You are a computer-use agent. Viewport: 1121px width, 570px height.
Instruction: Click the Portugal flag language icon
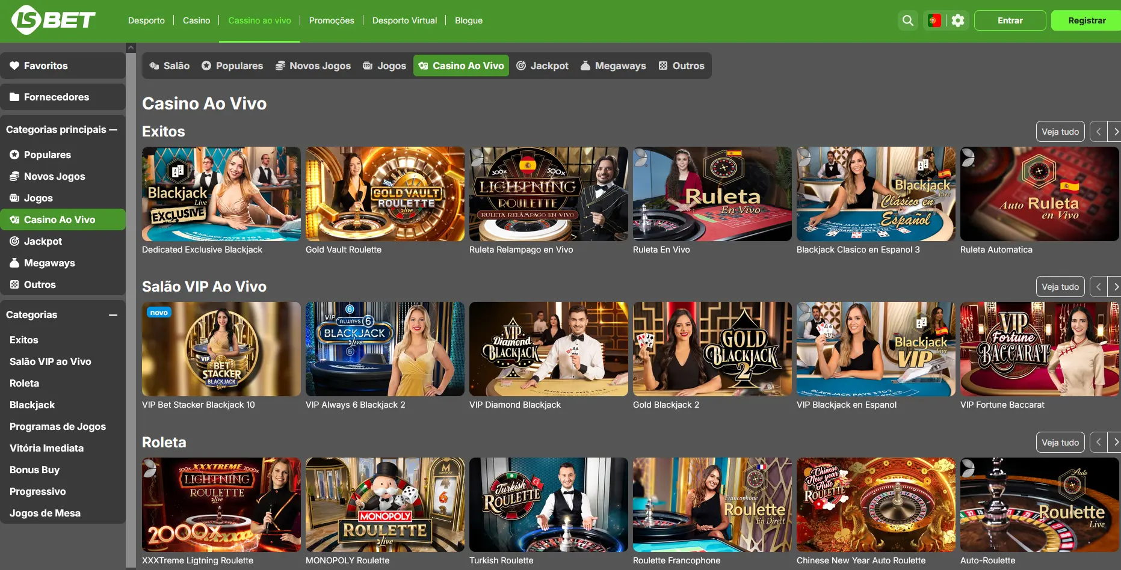pos(934,20)
